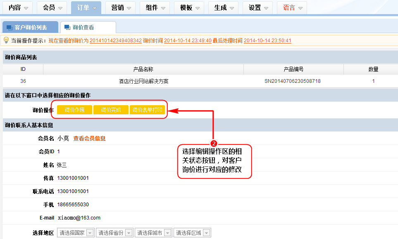This screenshot has height=239, width=398.
Task: Click the 询价查看 tab icon
Action: [67, 28]
